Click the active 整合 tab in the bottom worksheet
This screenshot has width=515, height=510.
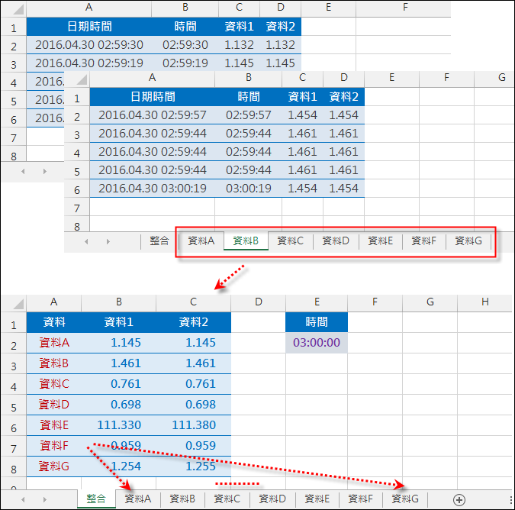pos(96,499)
